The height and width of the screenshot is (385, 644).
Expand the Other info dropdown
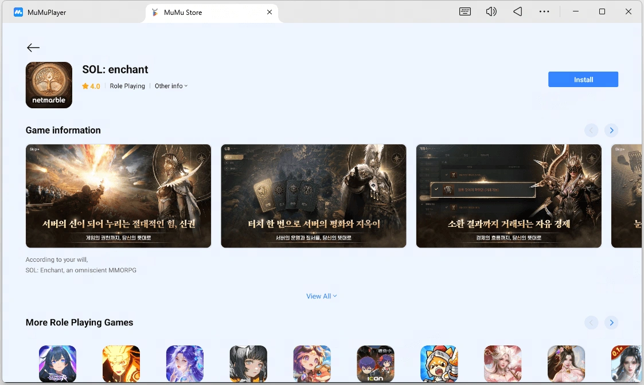171,86
